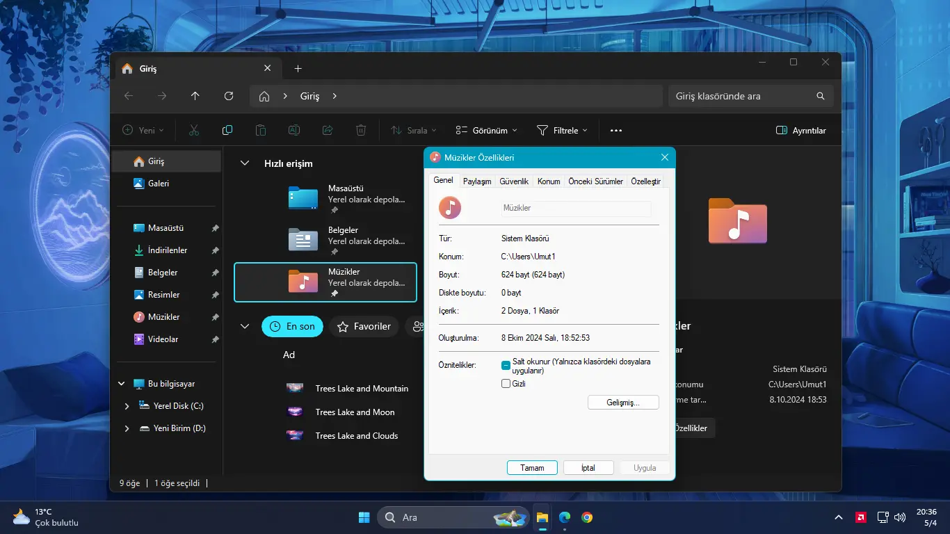Expand Yeni Birim (D:) in the sidebar
Viewport: 950px width, 534px height.
pos(127,428)
